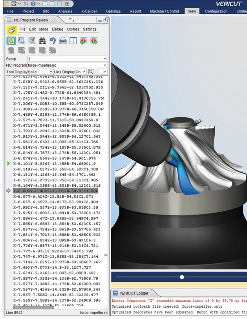247x319 pixels.
Task: Jump to previous error with left arrow icon
Action: (x=84, y=41)
